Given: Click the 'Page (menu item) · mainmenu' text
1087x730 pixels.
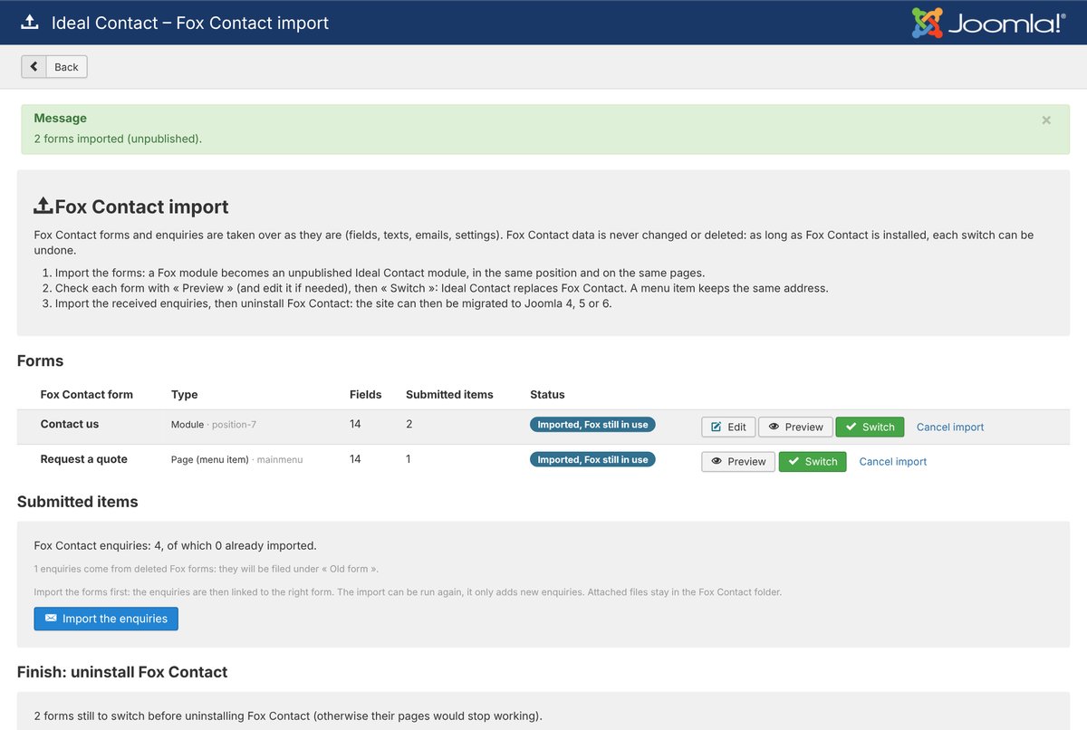Looking at the screenshot, I should (237, 459).
